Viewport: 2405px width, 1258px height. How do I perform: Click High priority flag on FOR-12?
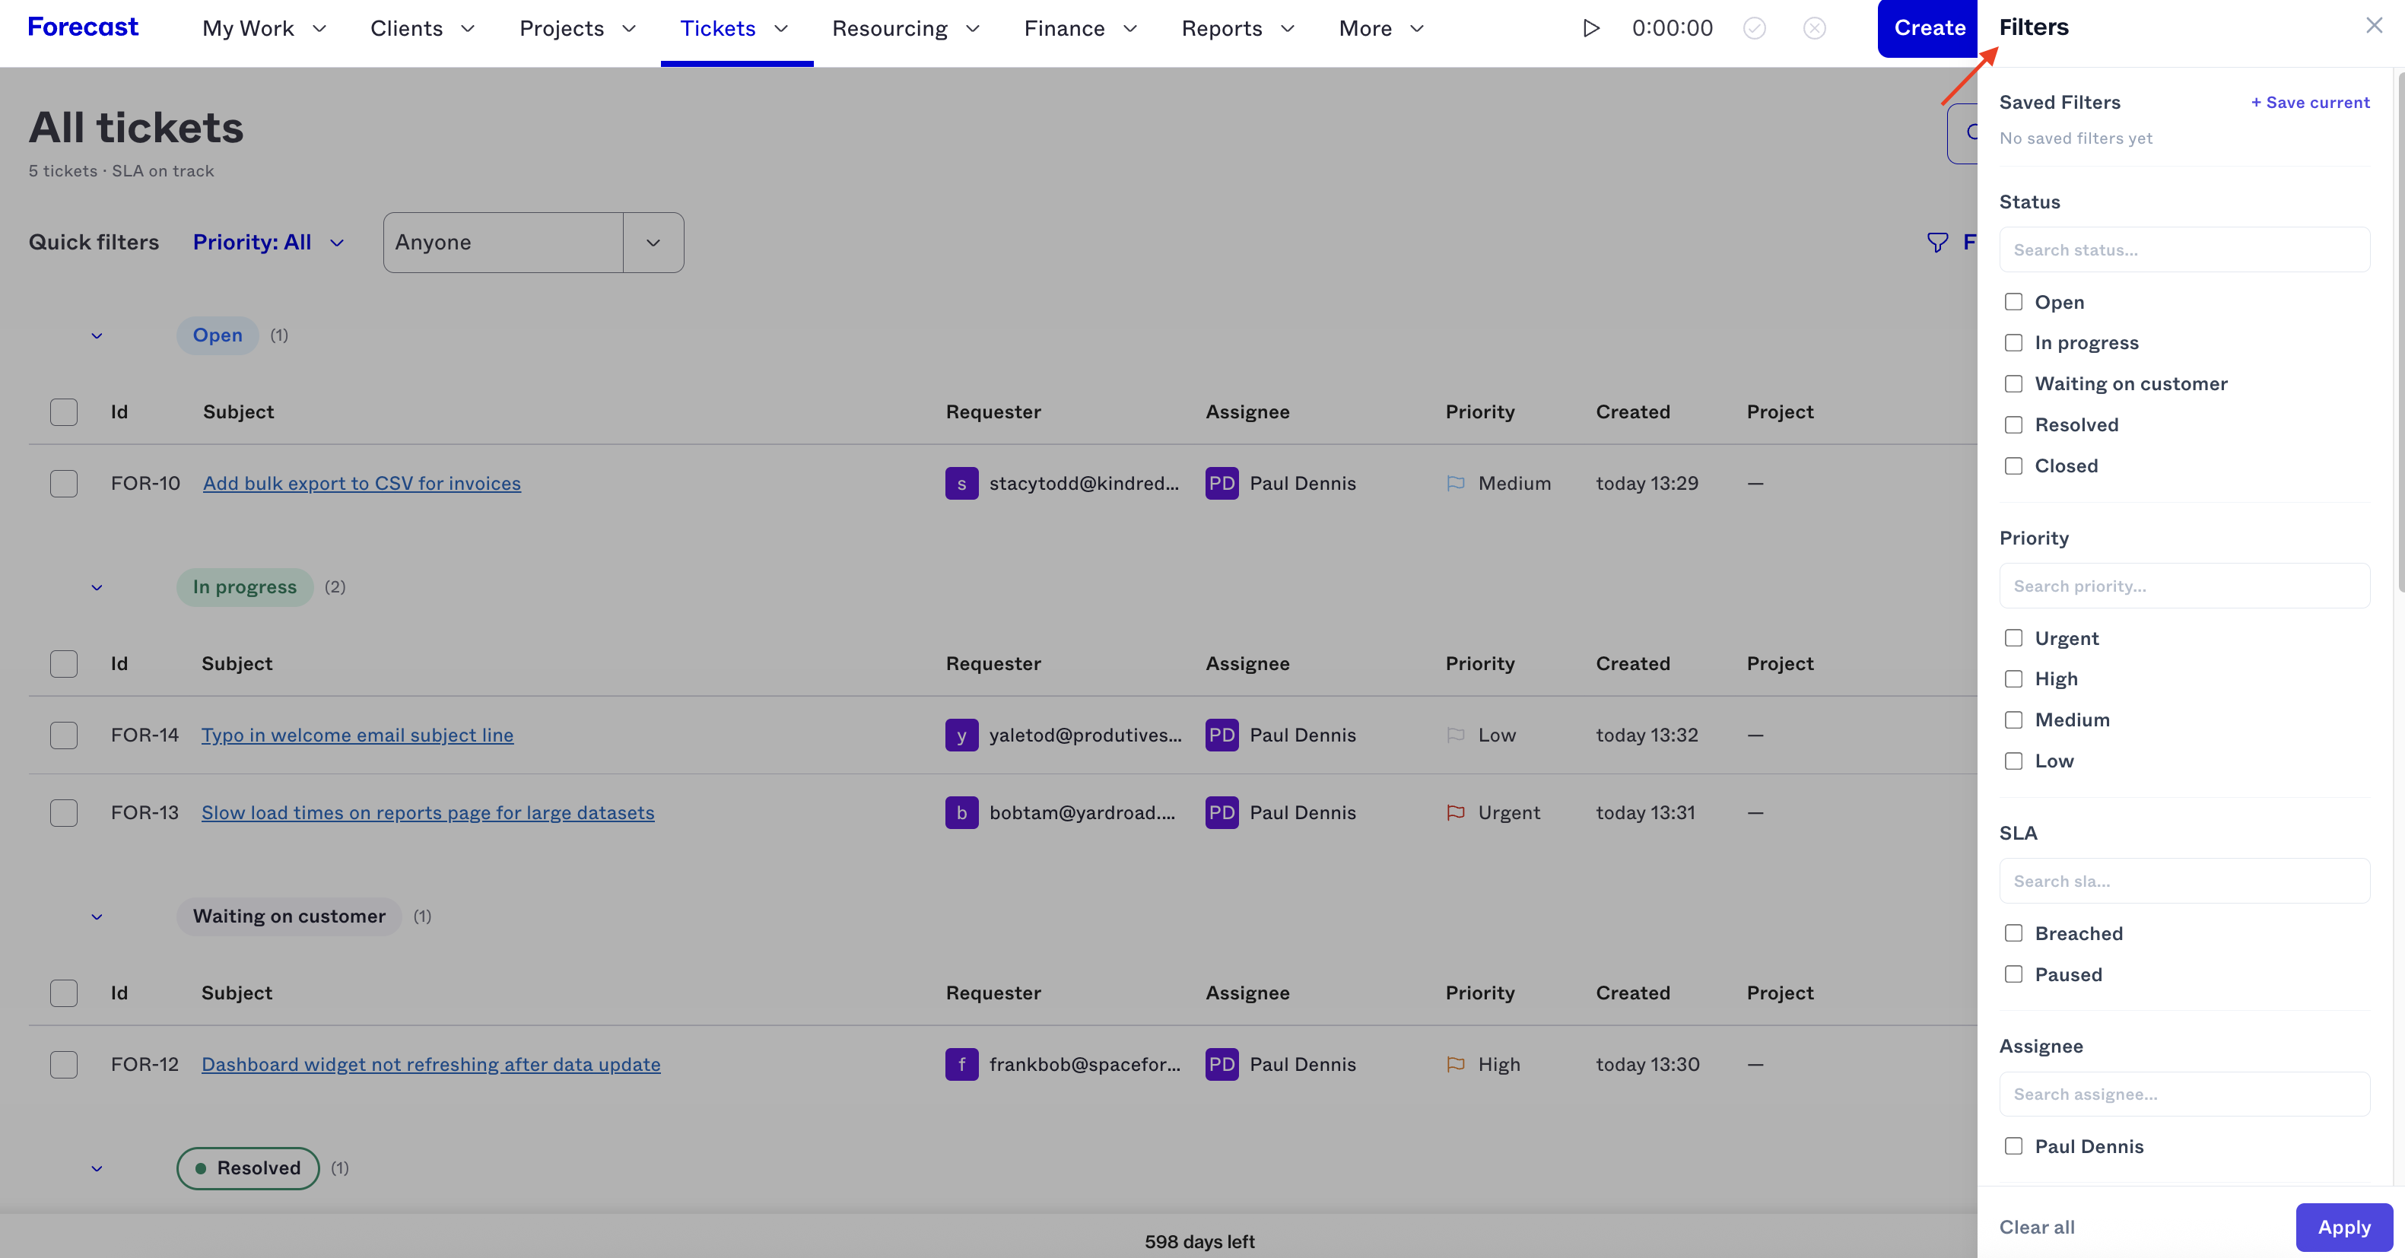click(1456, 1064)
